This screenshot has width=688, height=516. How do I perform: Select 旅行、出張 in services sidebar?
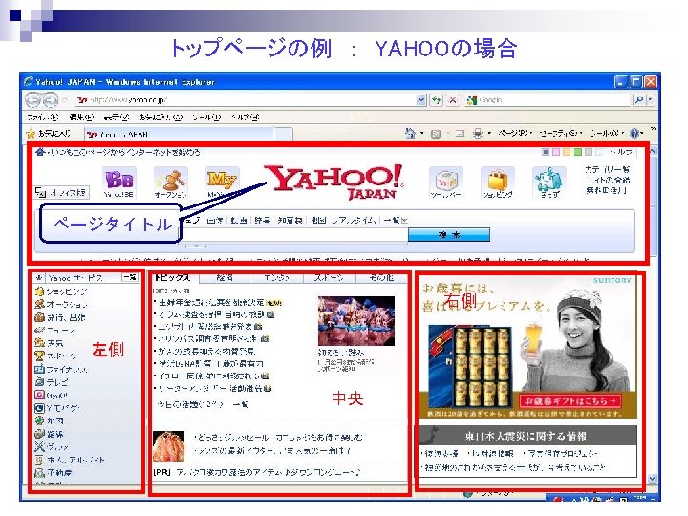pyautogui.click(x=60, y=317)
